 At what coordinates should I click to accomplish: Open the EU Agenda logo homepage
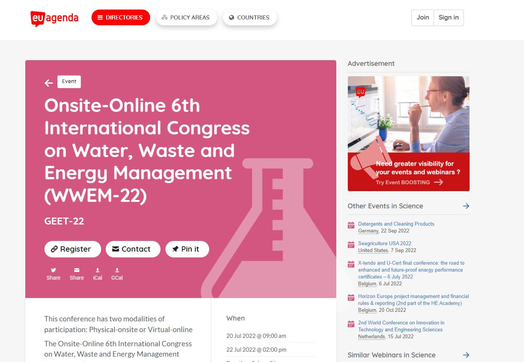(x=54, y=18)
